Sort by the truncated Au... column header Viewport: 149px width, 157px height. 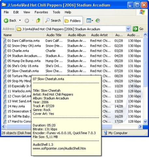tap(118, 35)
